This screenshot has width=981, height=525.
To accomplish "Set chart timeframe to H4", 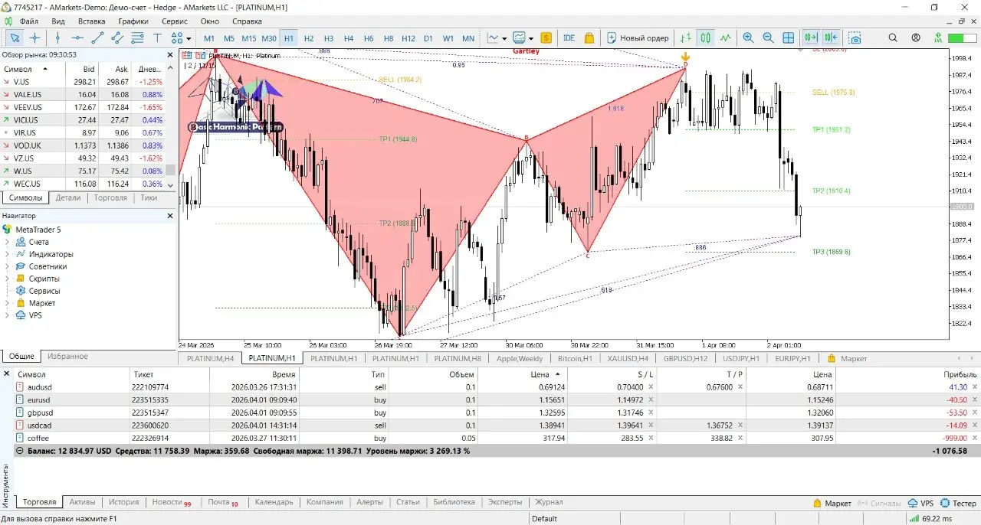I will coord(349,37).
